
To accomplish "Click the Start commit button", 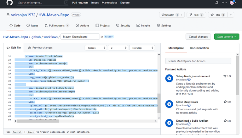I will [226, 37].
